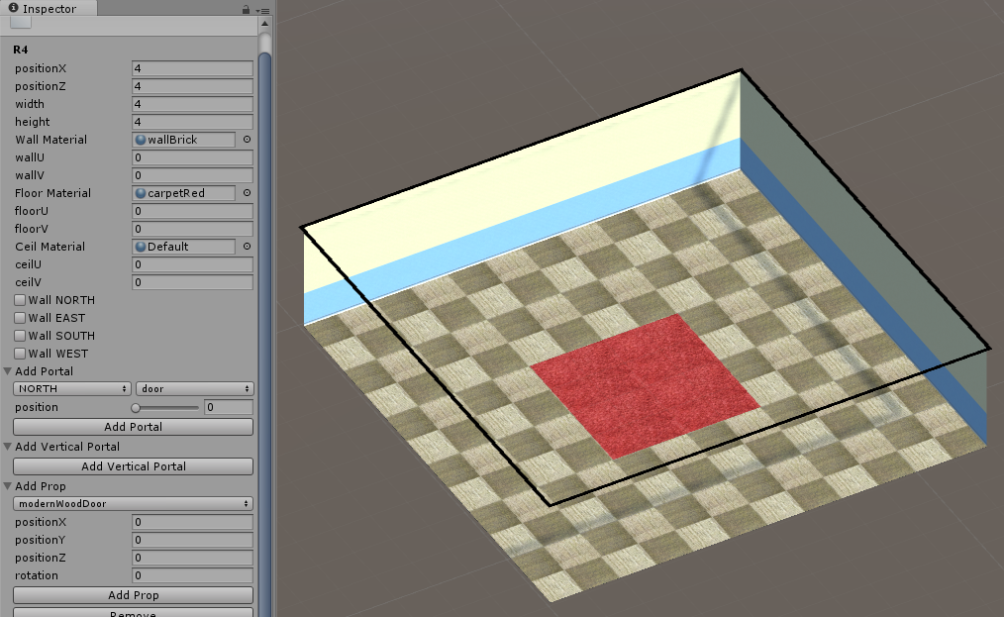Click the floorU input field
Screen dimensions: 1004x617
193,211
